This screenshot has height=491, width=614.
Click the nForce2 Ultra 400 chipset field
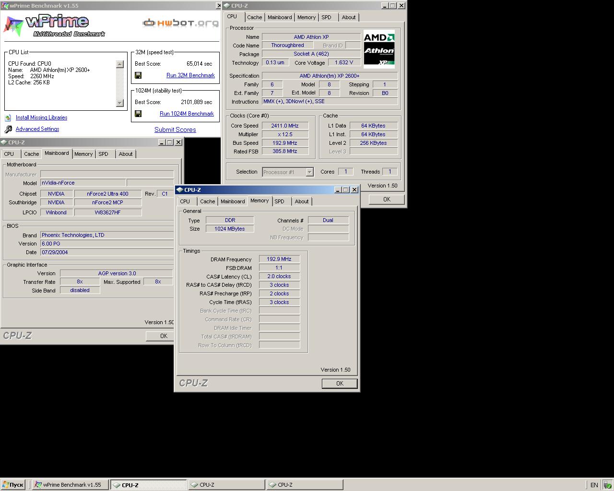pos(107,194)
